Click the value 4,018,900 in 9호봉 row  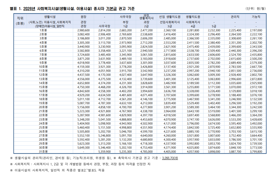click(x=83, y=63)
